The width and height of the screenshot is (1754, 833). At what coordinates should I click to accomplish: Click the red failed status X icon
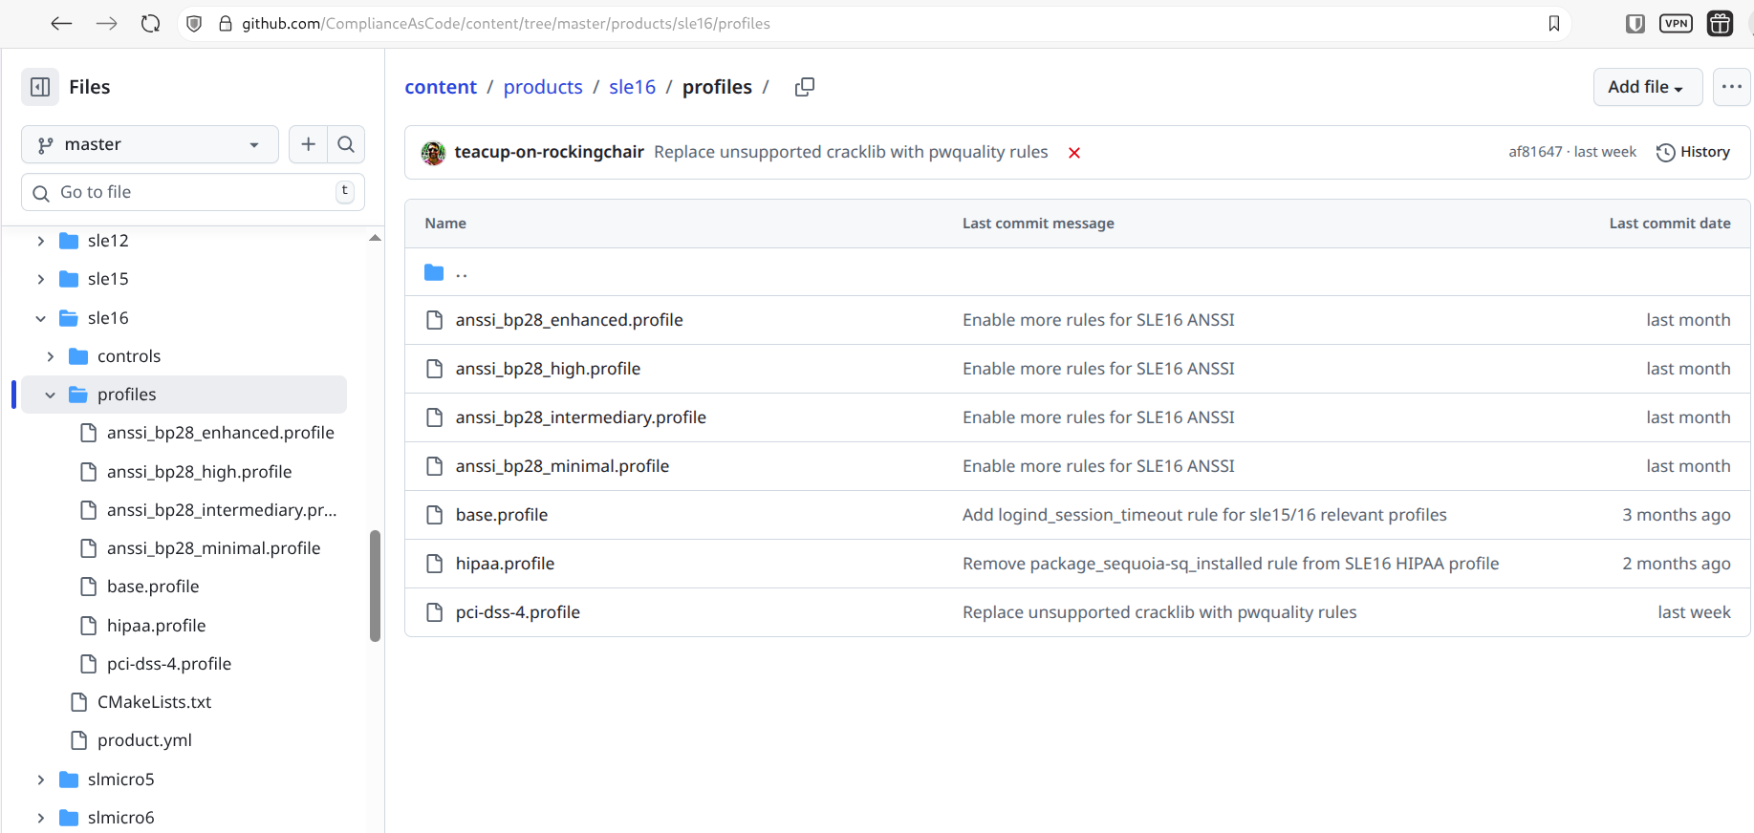pyautogui.click(x=1074, y=153)
